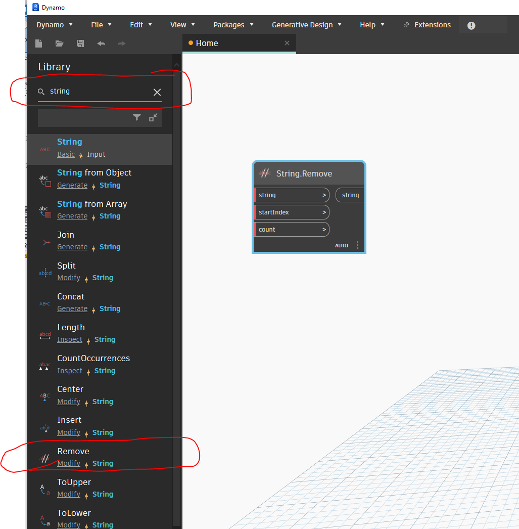Image resolution: width=519 pixels, height=529 pixels.
Task: Open the String.Remove node options menu
Action: [x=357, y=245]
